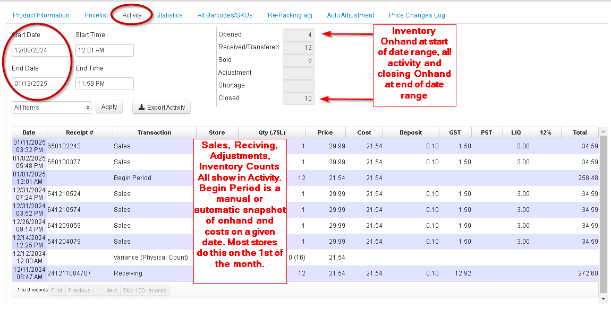Click the Deposit column header
611x320 pixels.
coord(411,132)
